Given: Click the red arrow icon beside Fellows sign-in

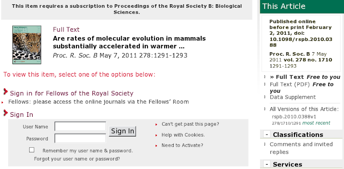Looking at the screenshot, I should coord(6,92).
